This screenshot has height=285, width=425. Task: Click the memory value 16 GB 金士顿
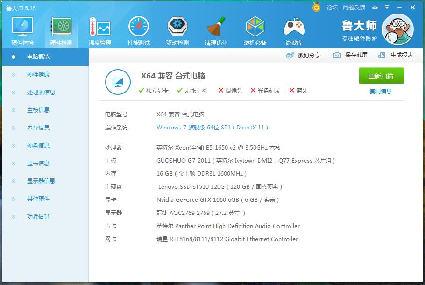(x=201, y=174)
